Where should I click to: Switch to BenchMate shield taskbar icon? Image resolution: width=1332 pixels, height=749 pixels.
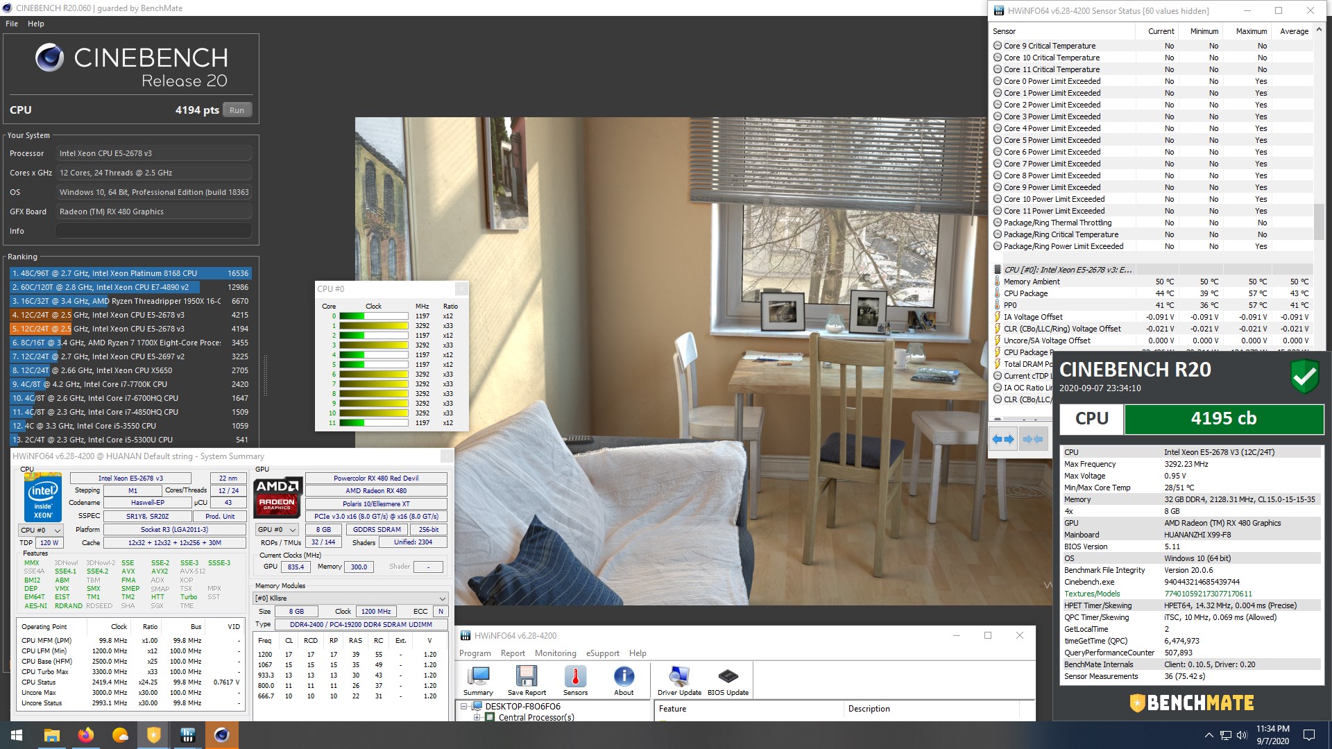[x=153, y=735]
